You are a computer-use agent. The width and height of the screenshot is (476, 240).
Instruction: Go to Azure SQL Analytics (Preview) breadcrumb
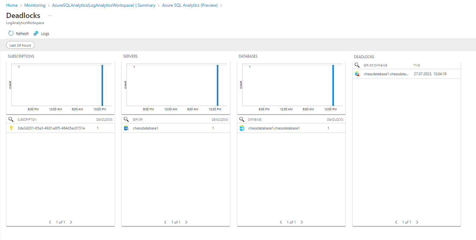click(x=190, y=5)
